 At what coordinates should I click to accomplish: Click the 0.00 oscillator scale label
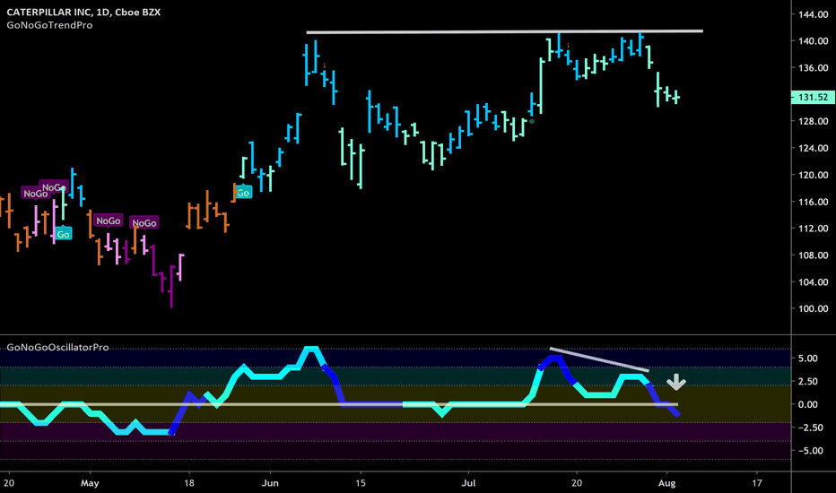pos(807,404)
